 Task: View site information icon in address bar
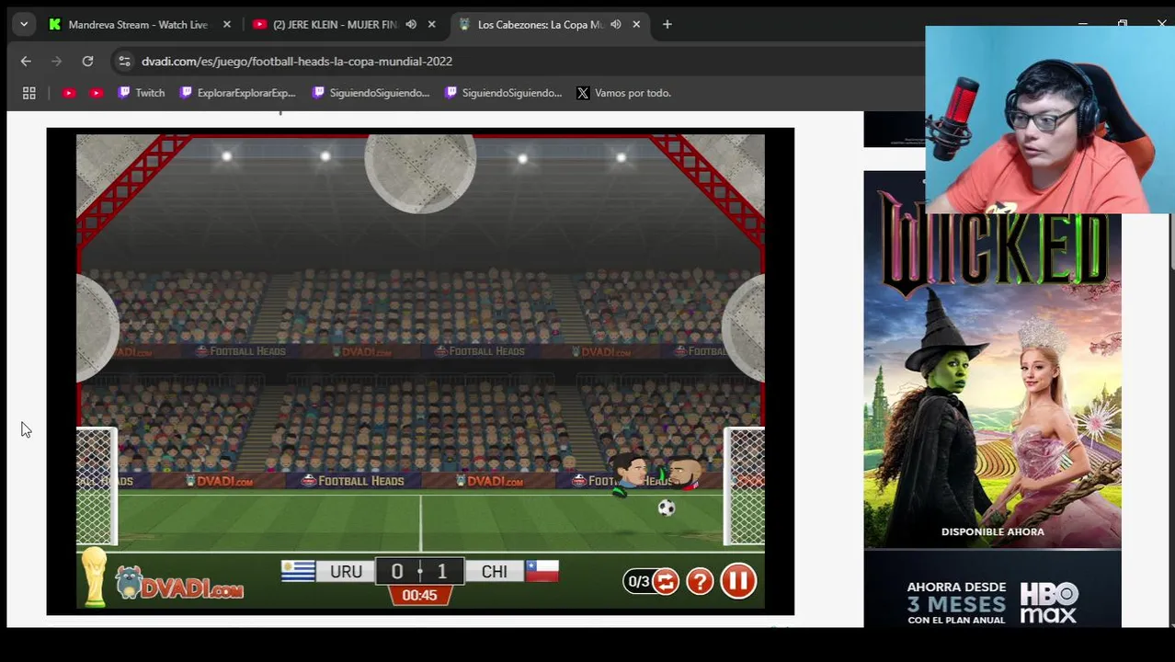tap(124, 62)
